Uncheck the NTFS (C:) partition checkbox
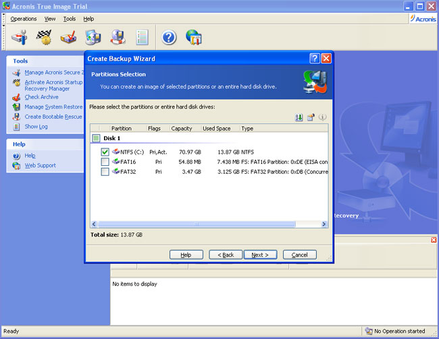Viewport: 439px width, 339px height. point(105,152)
